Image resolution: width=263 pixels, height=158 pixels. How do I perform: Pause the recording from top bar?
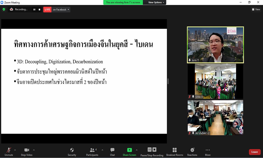(x=34, y=9)
